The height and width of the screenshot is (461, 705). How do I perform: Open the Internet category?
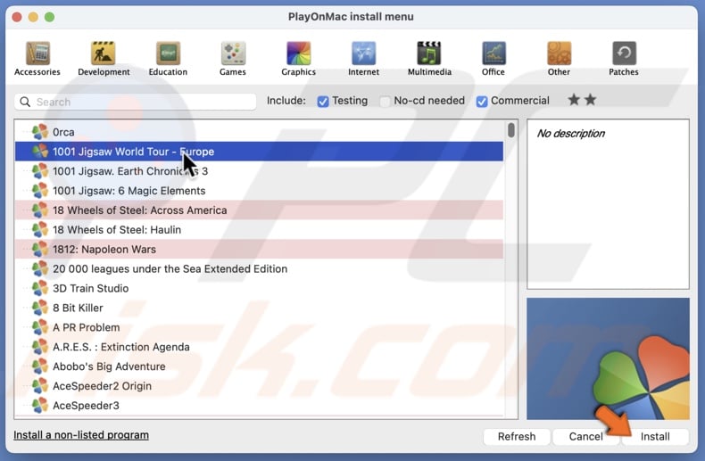[363, 59]
